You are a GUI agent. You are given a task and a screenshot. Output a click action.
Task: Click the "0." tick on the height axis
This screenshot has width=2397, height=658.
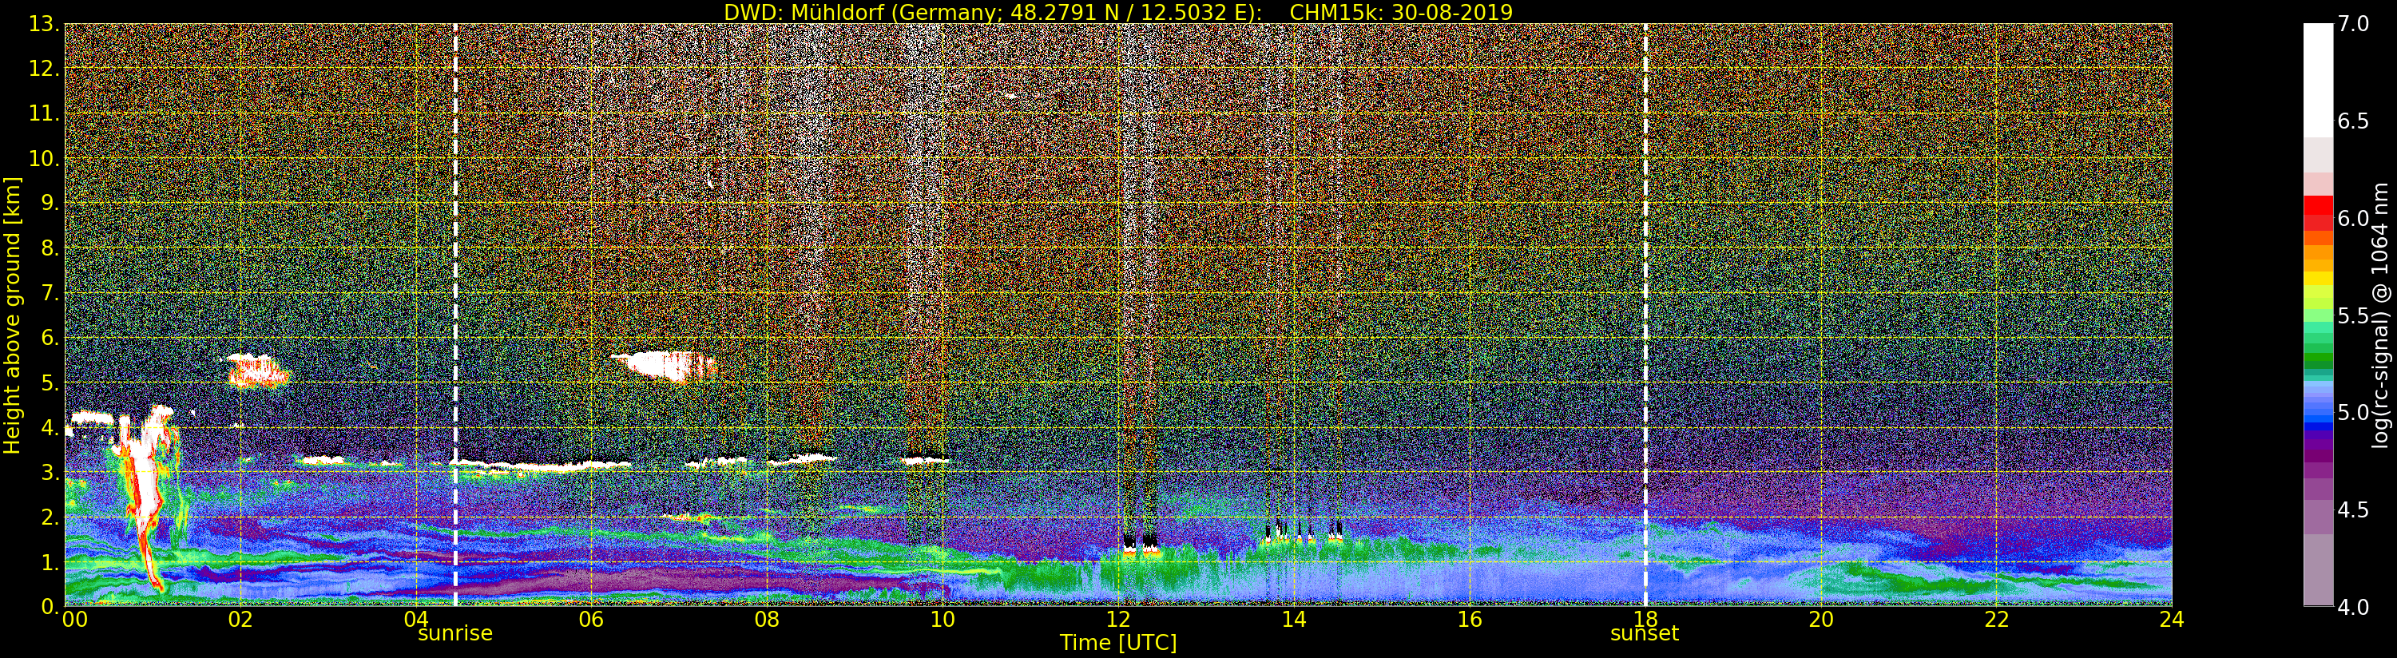tap(50, 607)
